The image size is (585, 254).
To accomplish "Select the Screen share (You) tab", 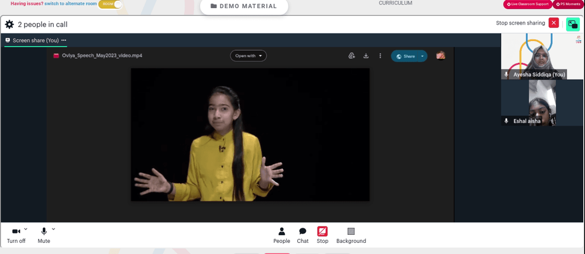I will (x=32, y=40).
